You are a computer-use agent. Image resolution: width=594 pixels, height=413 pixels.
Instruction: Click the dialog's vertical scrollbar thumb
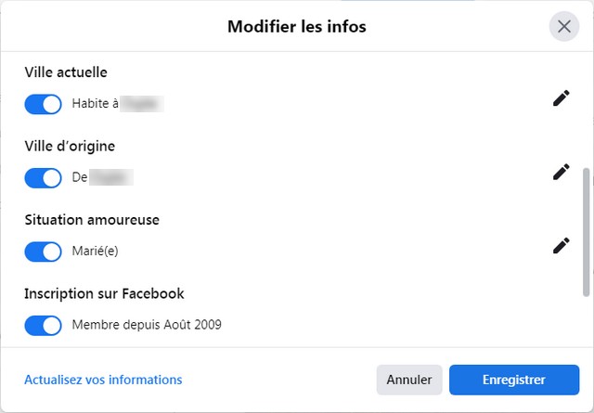click(x=586, y=232)
